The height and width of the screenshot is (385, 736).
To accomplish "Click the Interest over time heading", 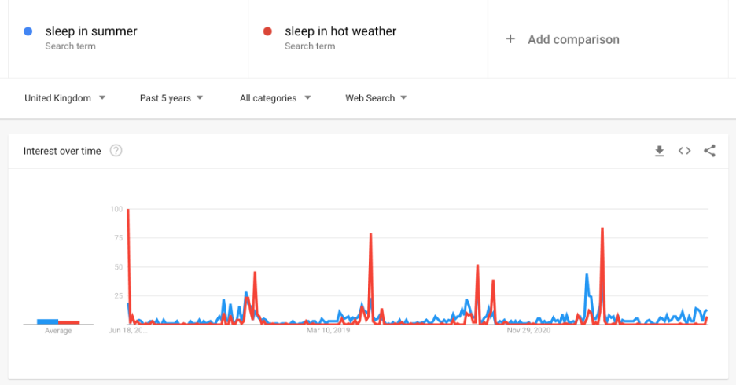I will [62, 151].
